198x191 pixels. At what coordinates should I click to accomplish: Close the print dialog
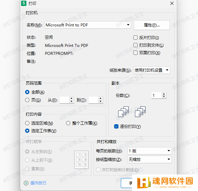(172, 3)
